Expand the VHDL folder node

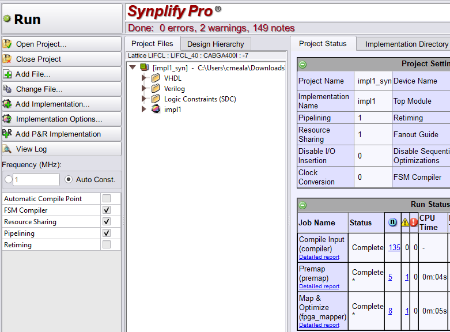144,78
